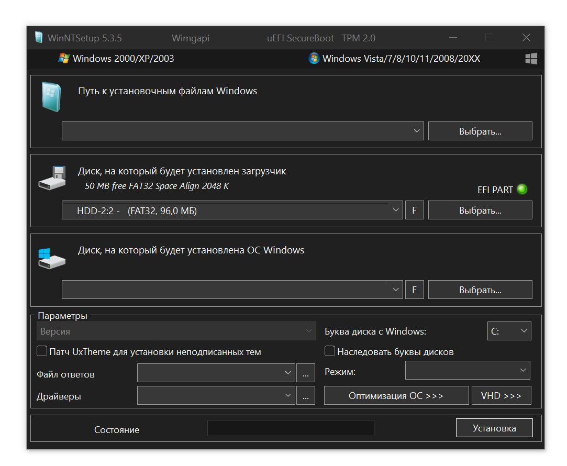Screen dimensions: 567x466
Task: Open the installation files path dropdown
Action: [242, 131]
